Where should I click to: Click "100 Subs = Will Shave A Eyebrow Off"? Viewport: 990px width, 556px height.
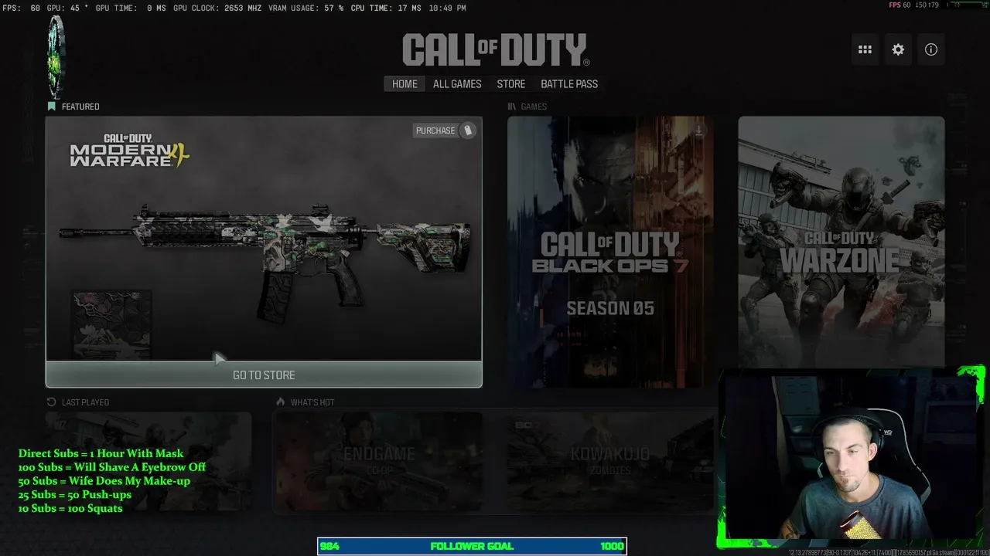click(x=112, y=467)
